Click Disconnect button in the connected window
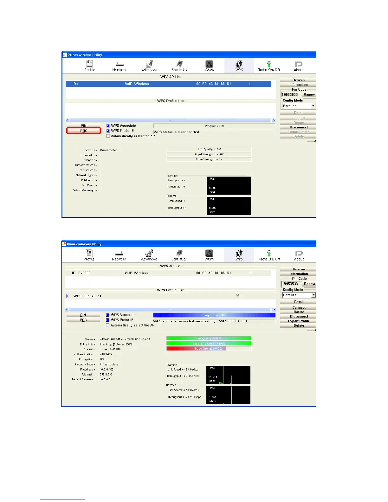The width and height of the screenshot is (388, 502). [299, 316]
